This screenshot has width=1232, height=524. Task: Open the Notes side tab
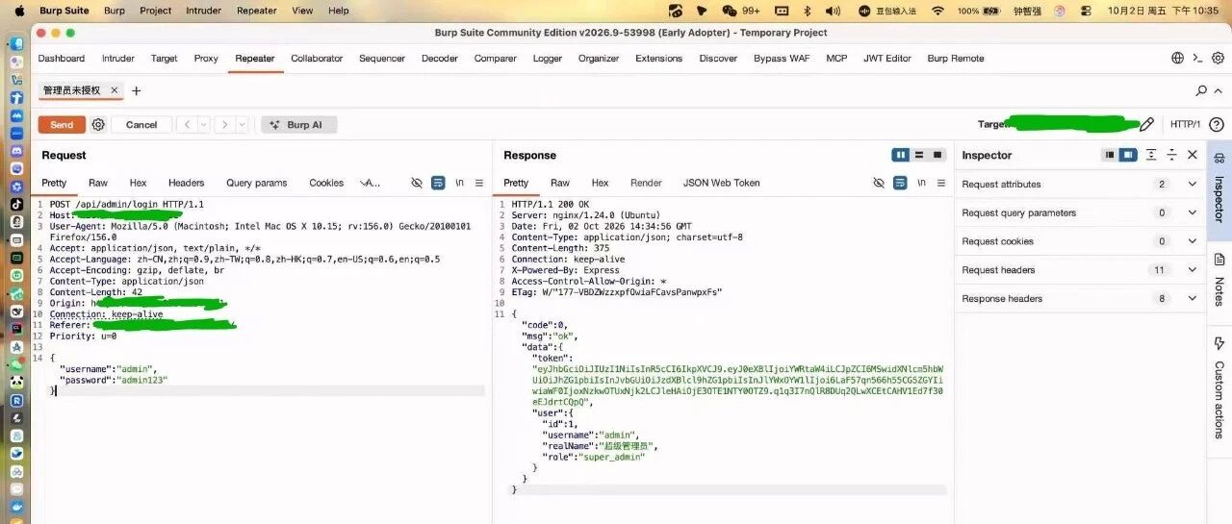pyautogui.click(x=1219, y=279)
